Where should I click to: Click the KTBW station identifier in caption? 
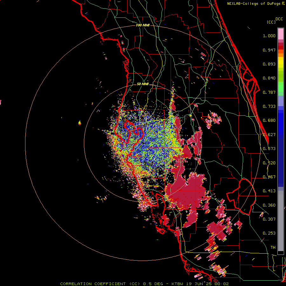coord(178,284)
